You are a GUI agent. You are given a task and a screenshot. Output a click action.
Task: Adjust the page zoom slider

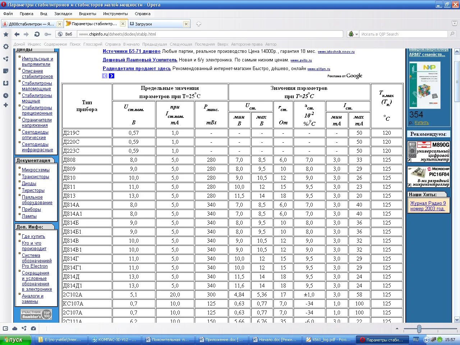(419, 329)
